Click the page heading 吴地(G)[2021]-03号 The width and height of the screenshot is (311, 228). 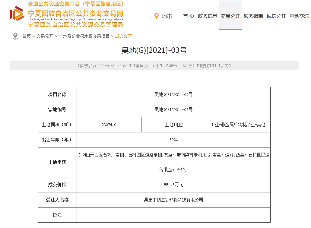(x=154, y=50)
